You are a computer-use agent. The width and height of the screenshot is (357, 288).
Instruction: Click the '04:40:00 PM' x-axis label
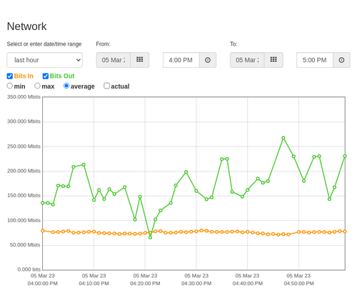(248, 284)
